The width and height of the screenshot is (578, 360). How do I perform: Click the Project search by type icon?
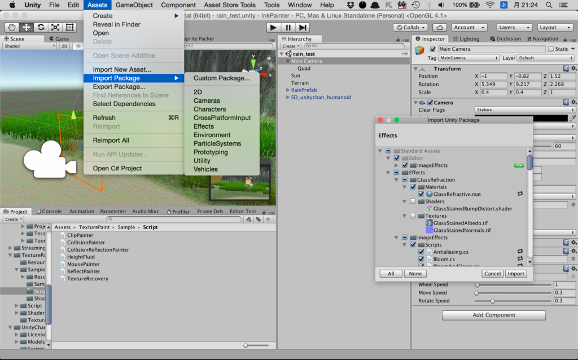[x=249, y=219]
